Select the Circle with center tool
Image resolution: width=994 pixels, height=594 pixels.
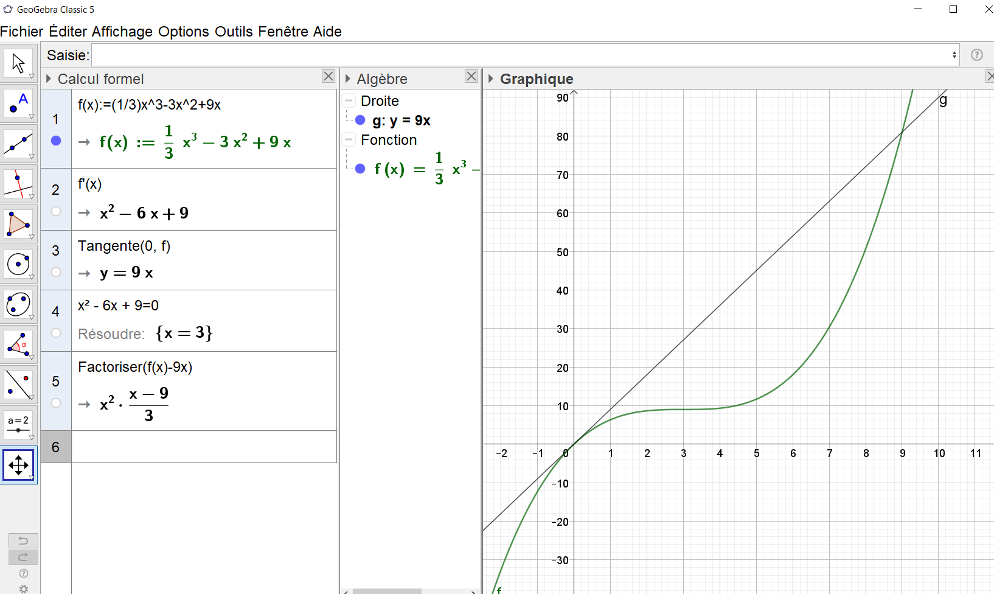[x=18, y=264]
